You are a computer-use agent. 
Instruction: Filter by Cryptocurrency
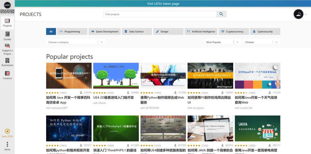click(x=234, y=32)
